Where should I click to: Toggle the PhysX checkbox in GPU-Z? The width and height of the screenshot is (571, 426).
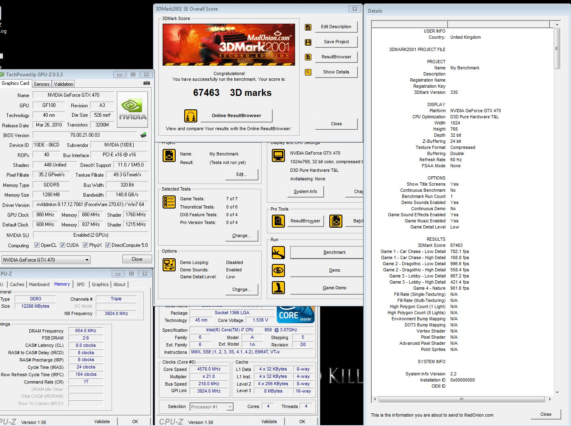pyautogui.click(x=86, y=245)
